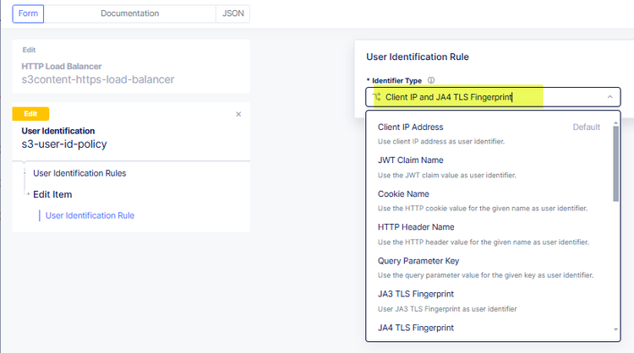Open User Identification Rules tree item
Viewport: 634px width, 353px height.
click(x=79, y=173)
